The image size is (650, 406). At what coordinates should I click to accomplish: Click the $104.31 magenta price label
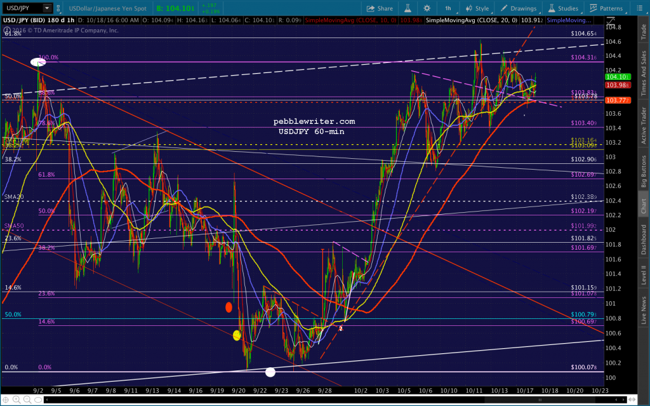(584, 57)
